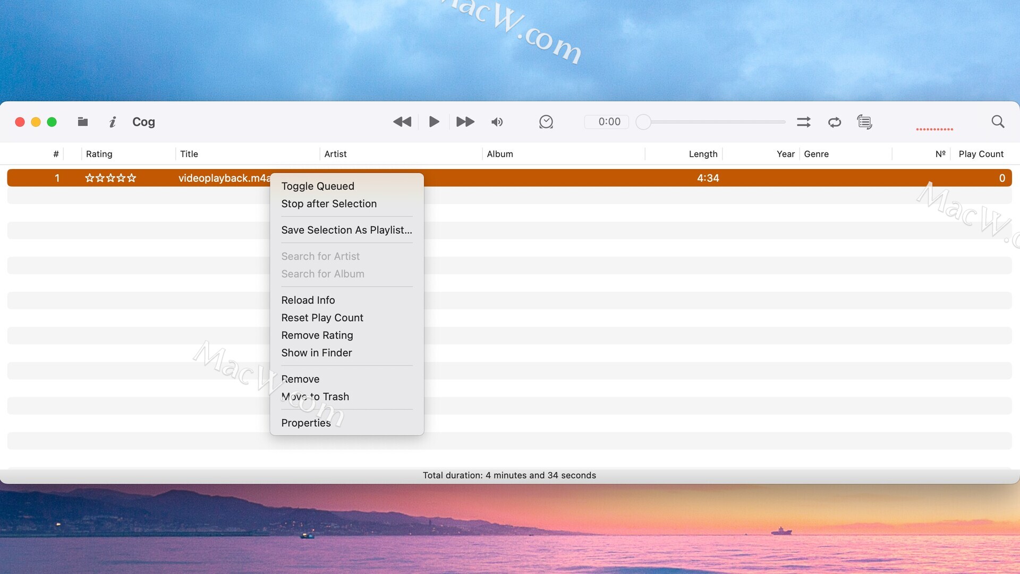This screenshot has height=574, width=1020.
Task: Click the star rating of track 1
Action: click(x=110, y=178)
